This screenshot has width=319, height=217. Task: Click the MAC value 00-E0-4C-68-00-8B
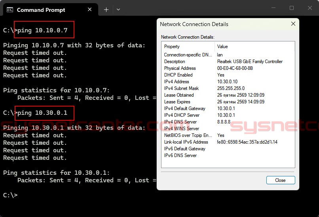coord(235,68)
